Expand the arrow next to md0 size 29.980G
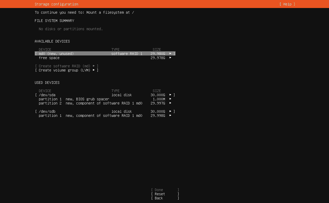This screenshot has height=203, width=329. pyautogui.click(x=170, y=54)
